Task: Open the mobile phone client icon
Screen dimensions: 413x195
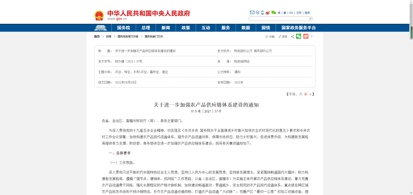Action: point(262,13)
